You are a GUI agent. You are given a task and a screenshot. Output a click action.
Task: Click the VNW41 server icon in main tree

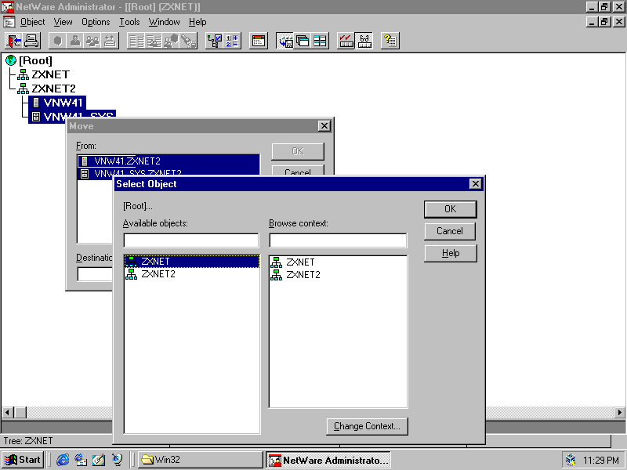(36, 103)
